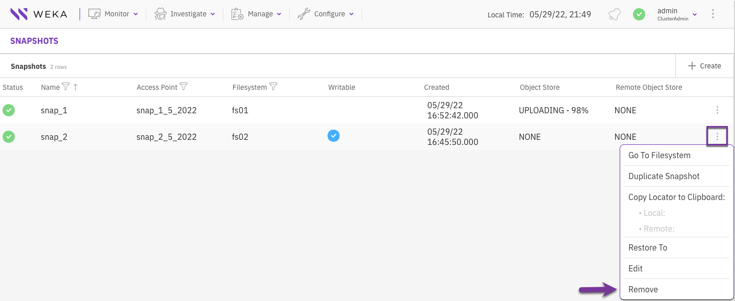Click the Filesystem column filter icon
735x301 pixels.
(x=273, y=87)
